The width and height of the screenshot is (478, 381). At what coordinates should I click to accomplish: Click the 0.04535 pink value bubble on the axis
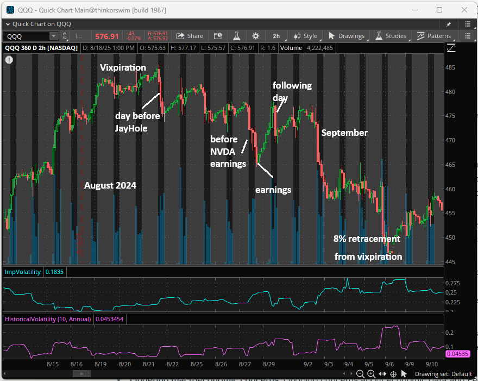(x=457, y=354)
